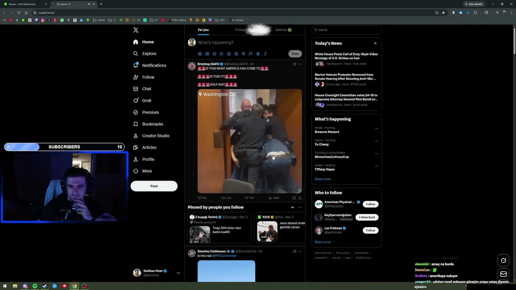Viewport: 516px width, 290px height.
Task: Schedule the post using calendar icon
Action: click(236, 54)
